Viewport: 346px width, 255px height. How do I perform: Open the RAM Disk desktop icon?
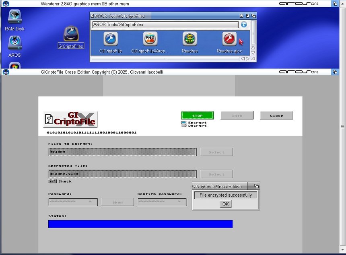pyautogui.click(x=15, y=20)
